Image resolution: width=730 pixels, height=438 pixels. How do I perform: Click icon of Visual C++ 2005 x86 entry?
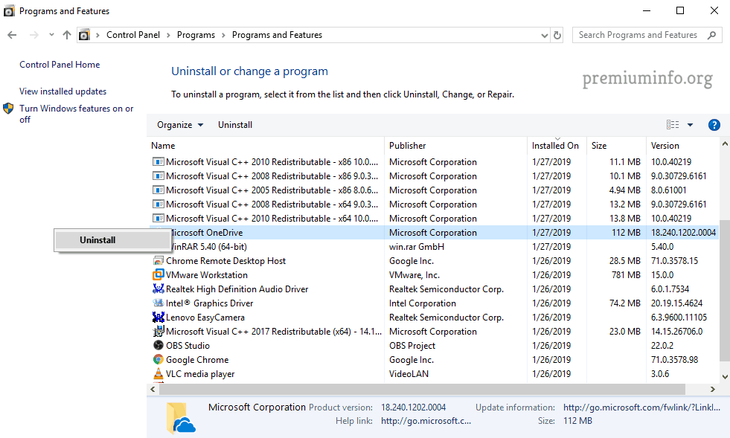[159, 190]
